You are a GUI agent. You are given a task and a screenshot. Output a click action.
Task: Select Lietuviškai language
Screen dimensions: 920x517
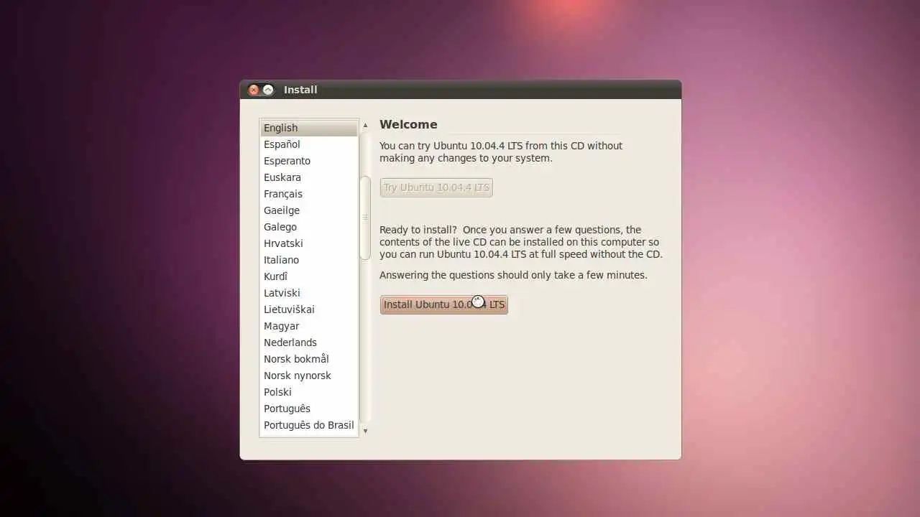coord(309,309)
